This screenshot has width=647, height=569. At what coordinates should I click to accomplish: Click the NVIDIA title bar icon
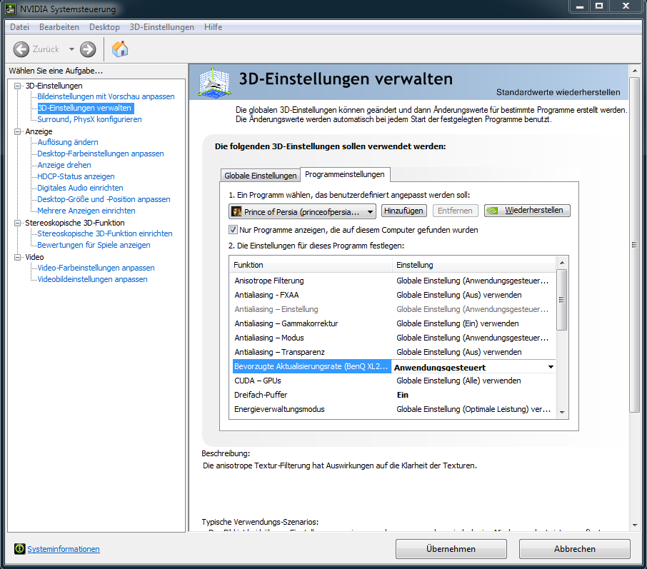tap(10, 9)
